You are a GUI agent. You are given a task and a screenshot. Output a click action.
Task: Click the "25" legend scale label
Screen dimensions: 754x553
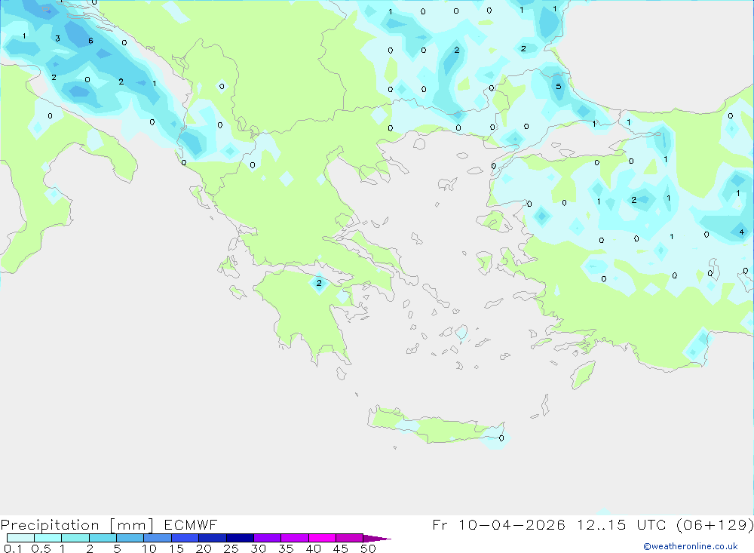tap(231, 548)
